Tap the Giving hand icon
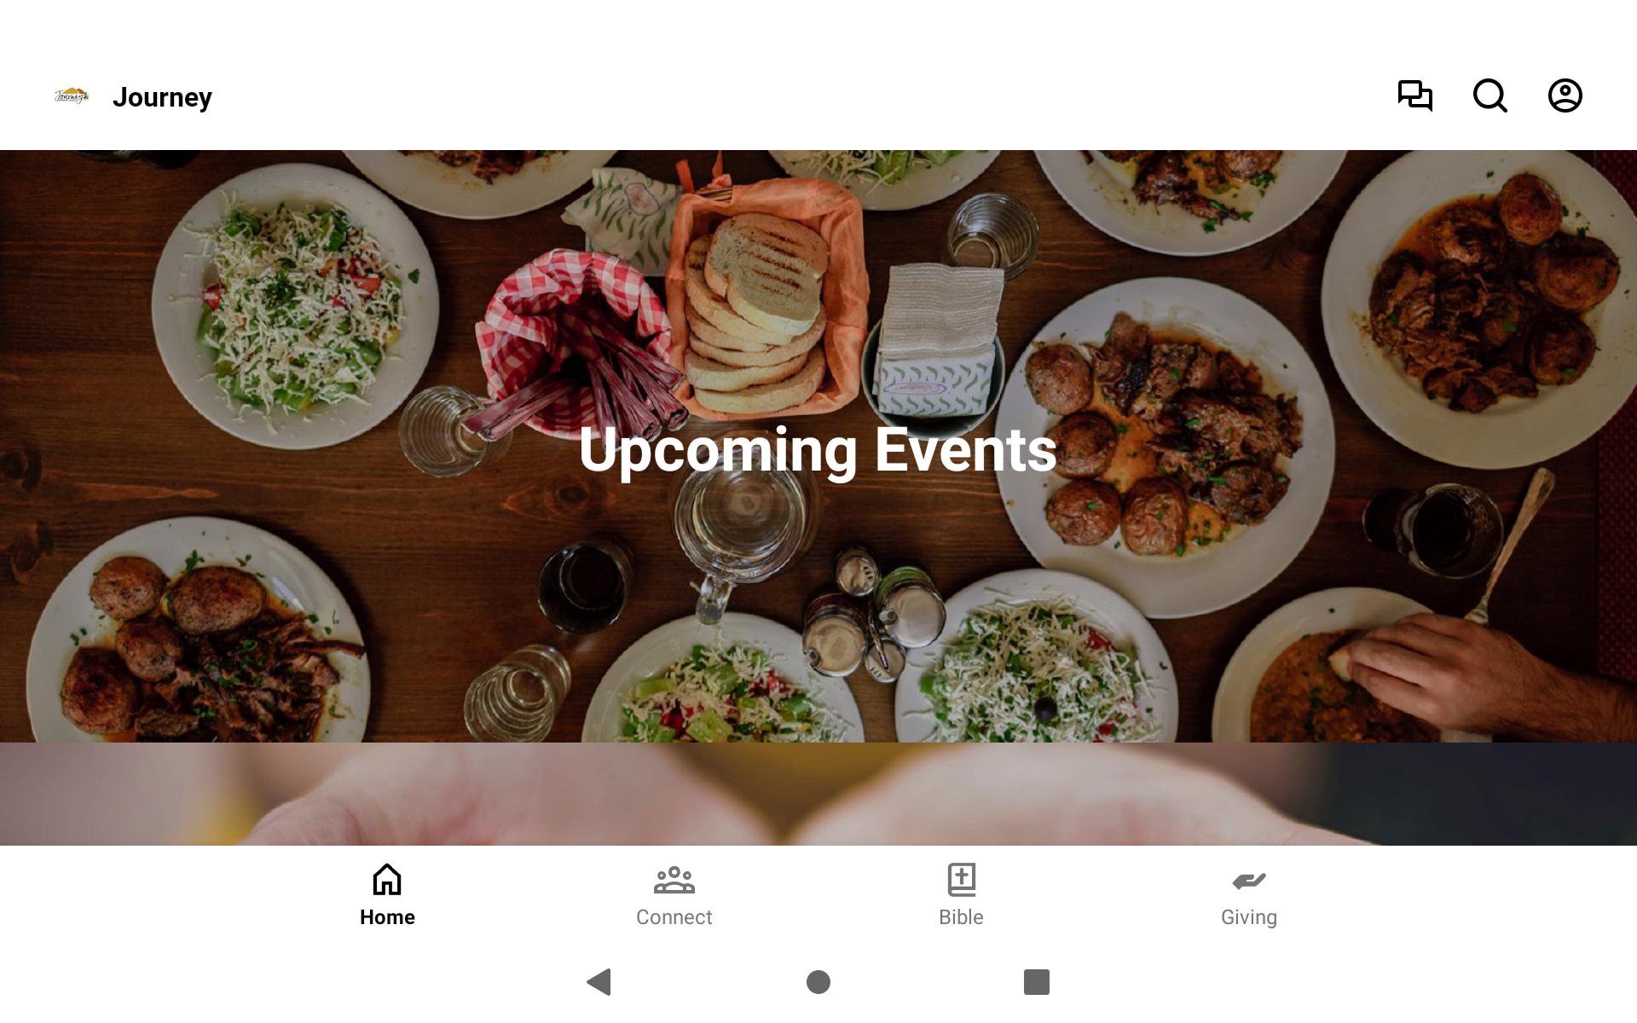 (x=1249, y=881)
